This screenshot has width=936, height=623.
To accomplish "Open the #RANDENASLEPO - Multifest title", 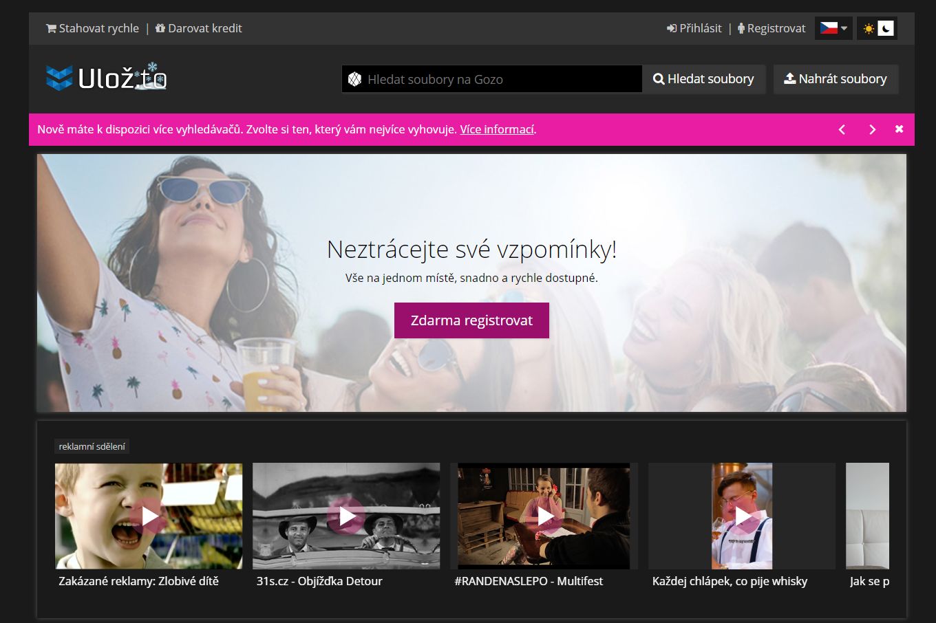I will [x=529, y=581].
